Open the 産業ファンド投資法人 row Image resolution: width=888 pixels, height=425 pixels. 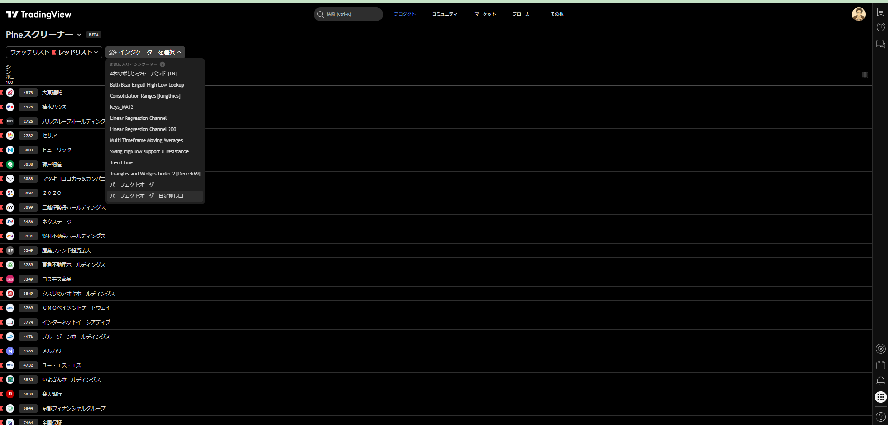point(436,250)
